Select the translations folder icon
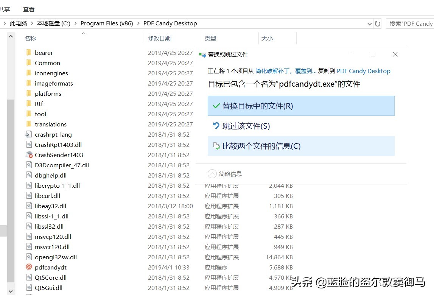This screenshot has height=296, width=434. point(29,124)
